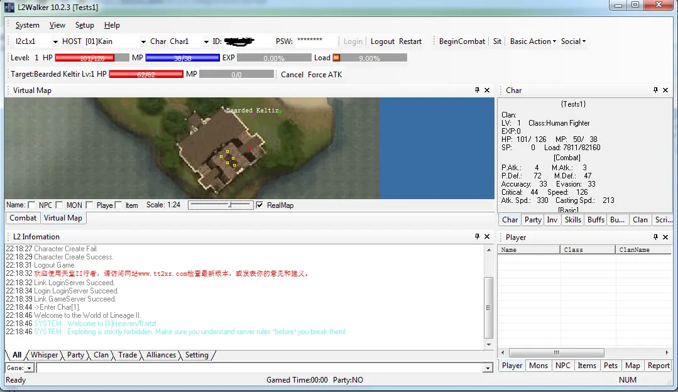Close the Char info panel
The image size is (678, 392).
[666, 90]
